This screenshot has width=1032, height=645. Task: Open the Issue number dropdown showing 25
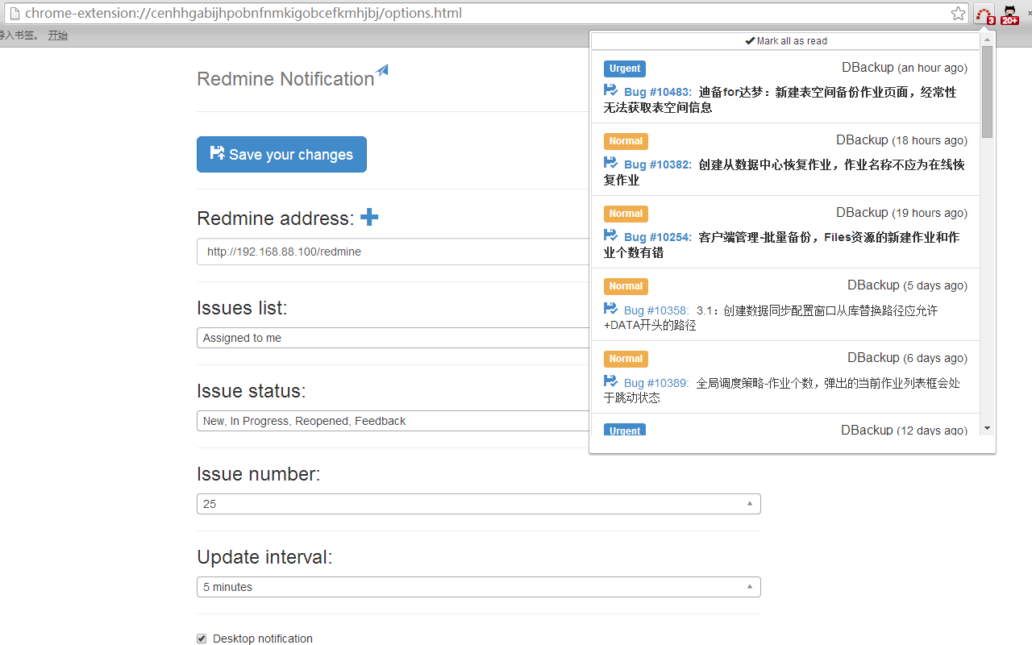pos(479,504)
